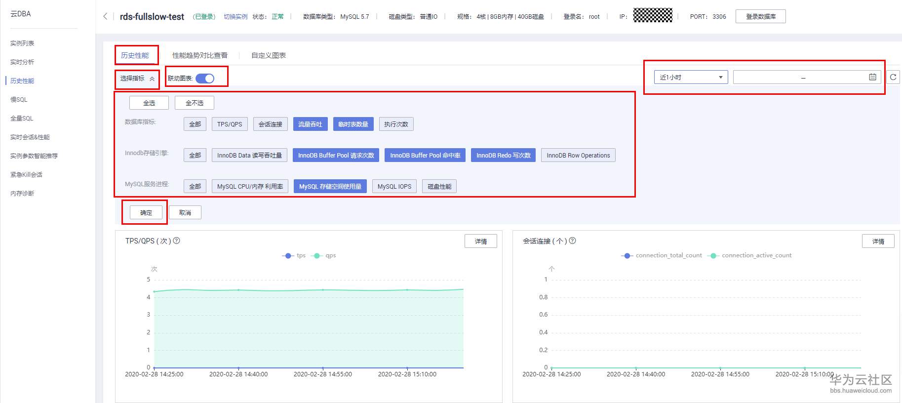Deselect the 临时表数量 metric tag
Screen dimensions: 902x403
point(353,124)
